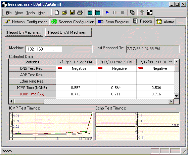
Task: Click the printer icon in toolbar
Action: (80, 12)
